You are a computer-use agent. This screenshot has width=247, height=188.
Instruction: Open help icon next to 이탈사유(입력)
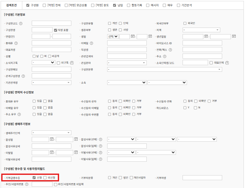101,159
